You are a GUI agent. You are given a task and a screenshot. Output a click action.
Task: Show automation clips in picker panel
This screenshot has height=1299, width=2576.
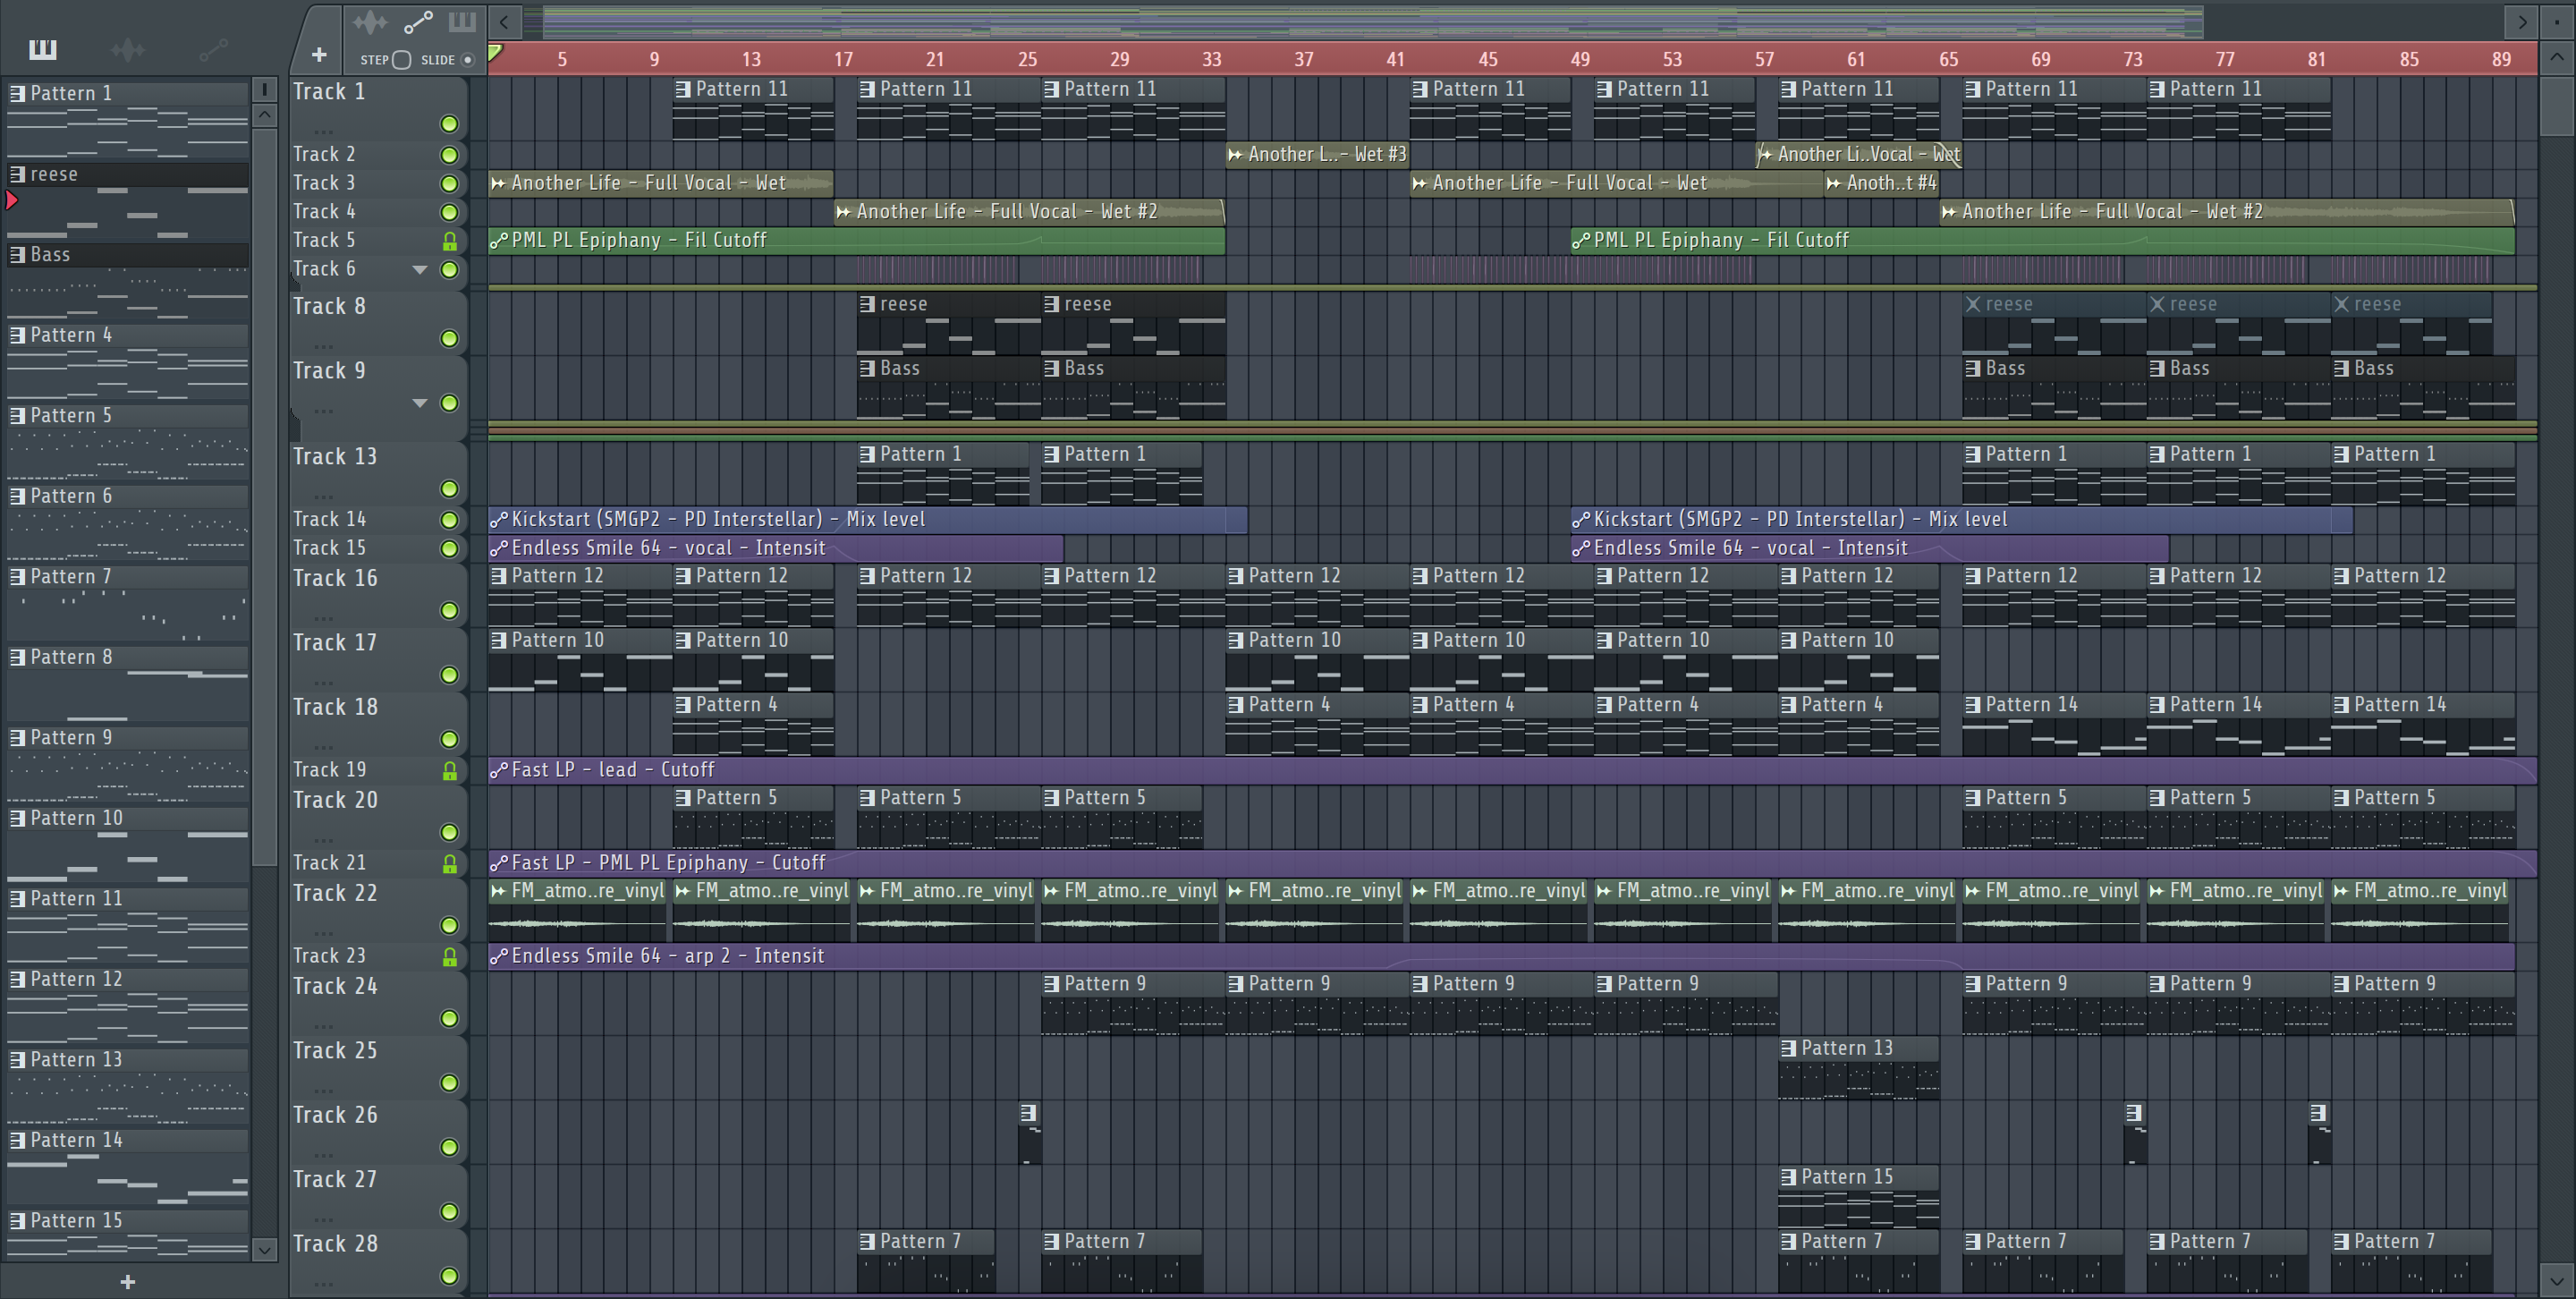coord(213,49)
